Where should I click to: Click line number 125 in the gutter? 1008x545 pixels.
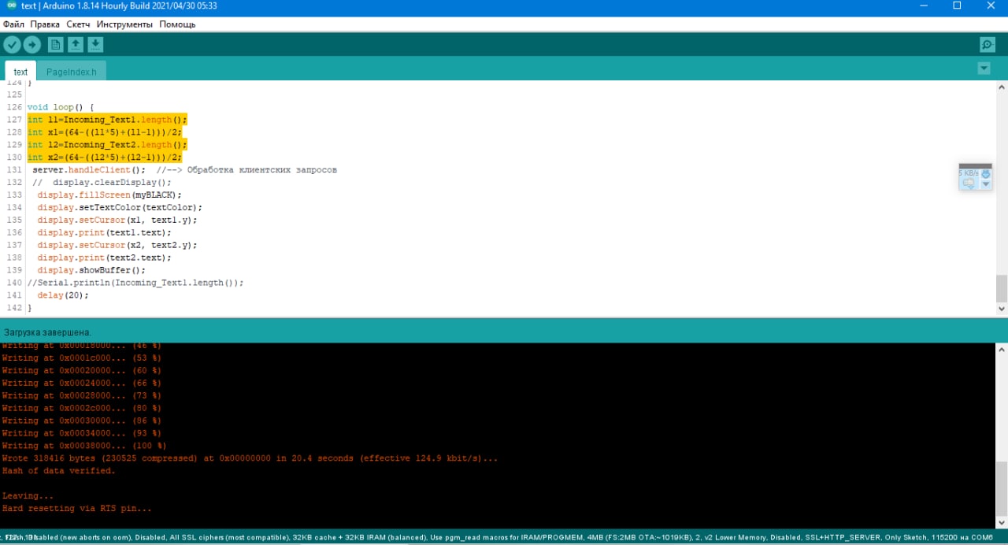pos(13,95)
